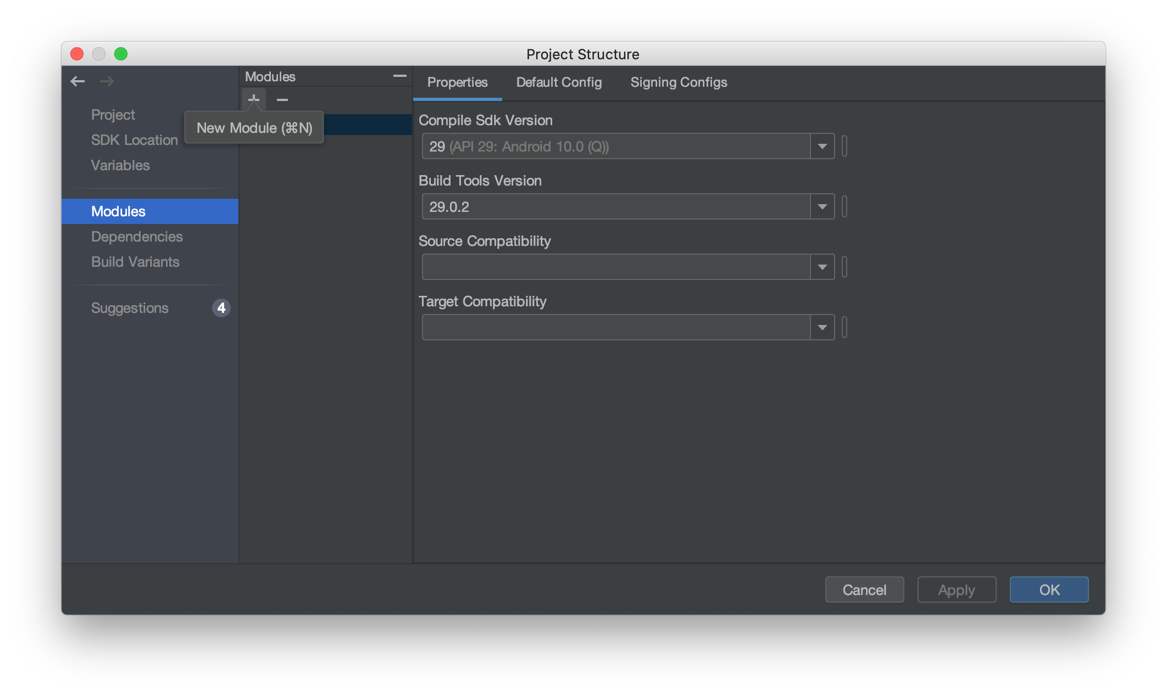The height and width of the screenshot is (696, 1167).
Task: Click the Compile SDK Version variable binding icon
Action: 844,146
